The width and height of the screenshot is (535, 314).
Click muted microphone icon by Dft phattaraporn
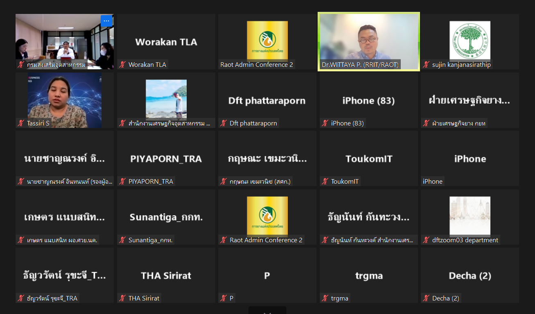click(223, 123)
